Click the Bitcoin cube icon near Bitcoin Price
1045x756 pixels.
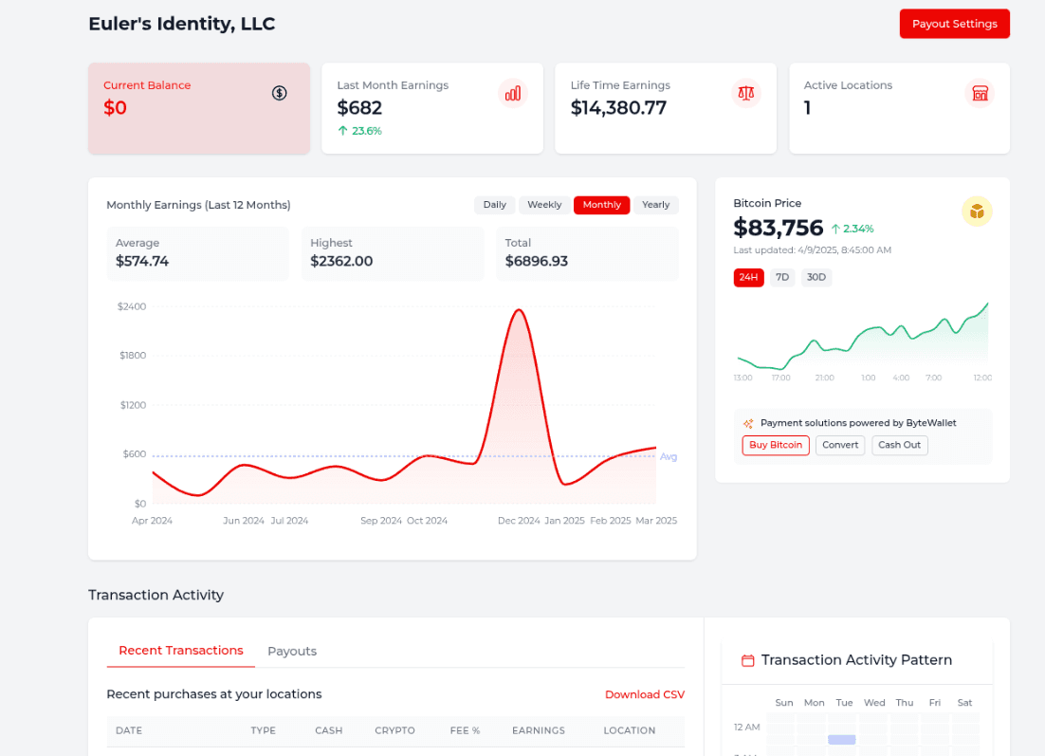[977, 212]
